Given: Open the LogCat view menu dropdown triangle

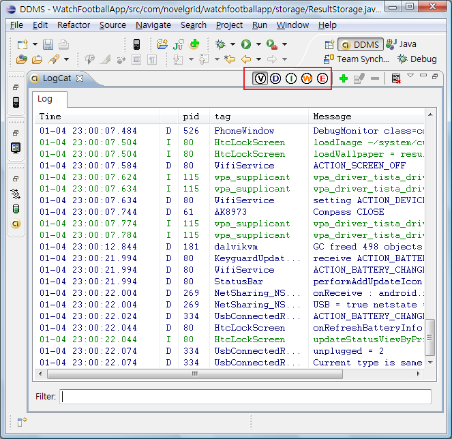Looking at the screenshot, I should [x=410, y=76].
